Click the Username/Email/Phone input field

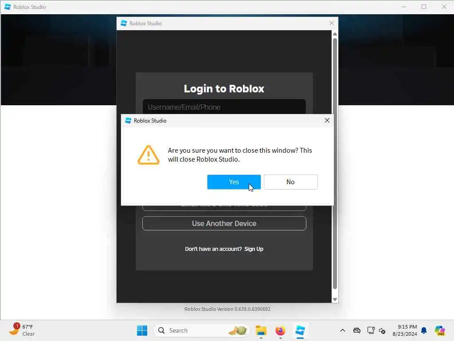pyautogui.click(x=224, y=107)
